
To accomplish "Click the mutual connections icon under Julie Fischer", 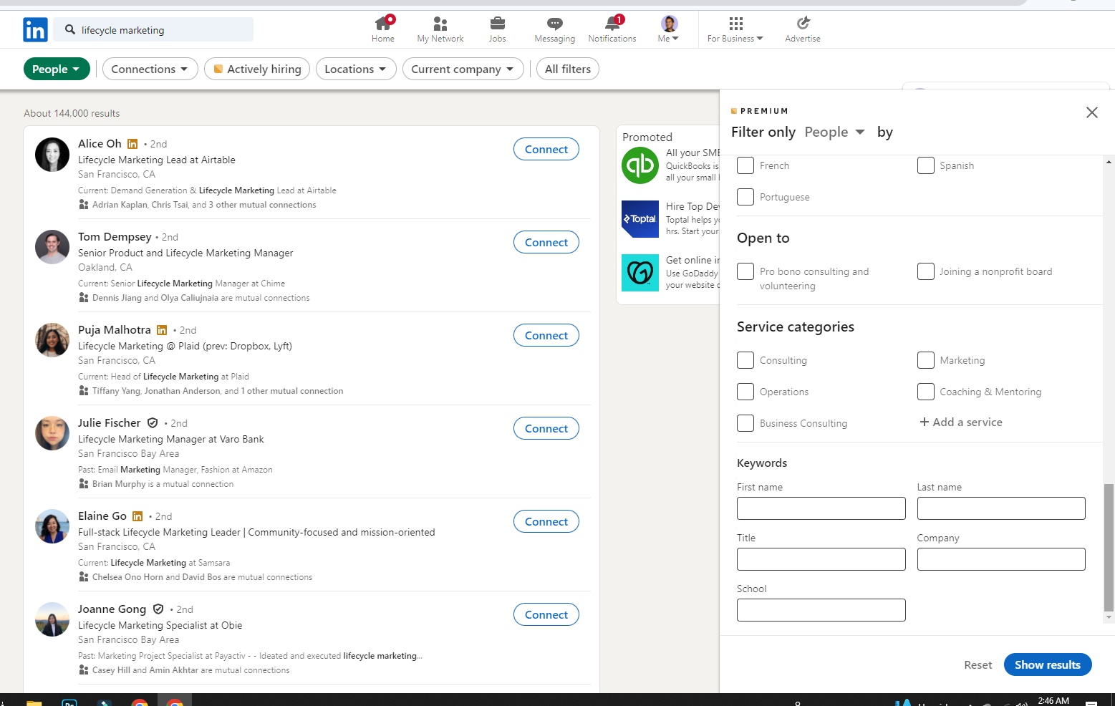I will (84, 484).
